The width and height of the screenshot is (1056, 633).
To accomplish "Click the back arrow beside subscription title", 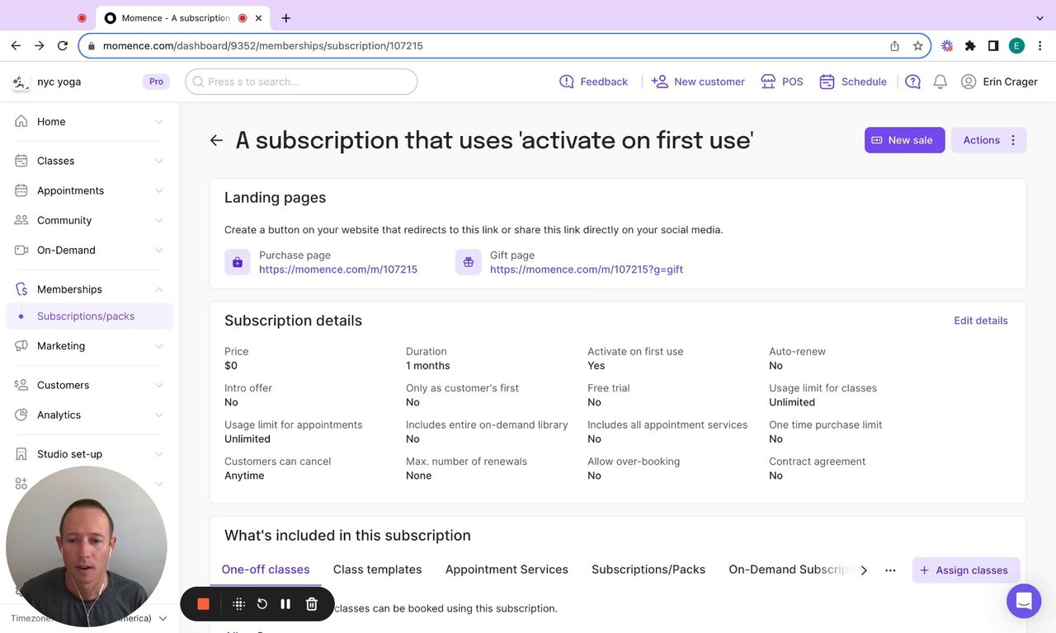I will pos(216,140).
